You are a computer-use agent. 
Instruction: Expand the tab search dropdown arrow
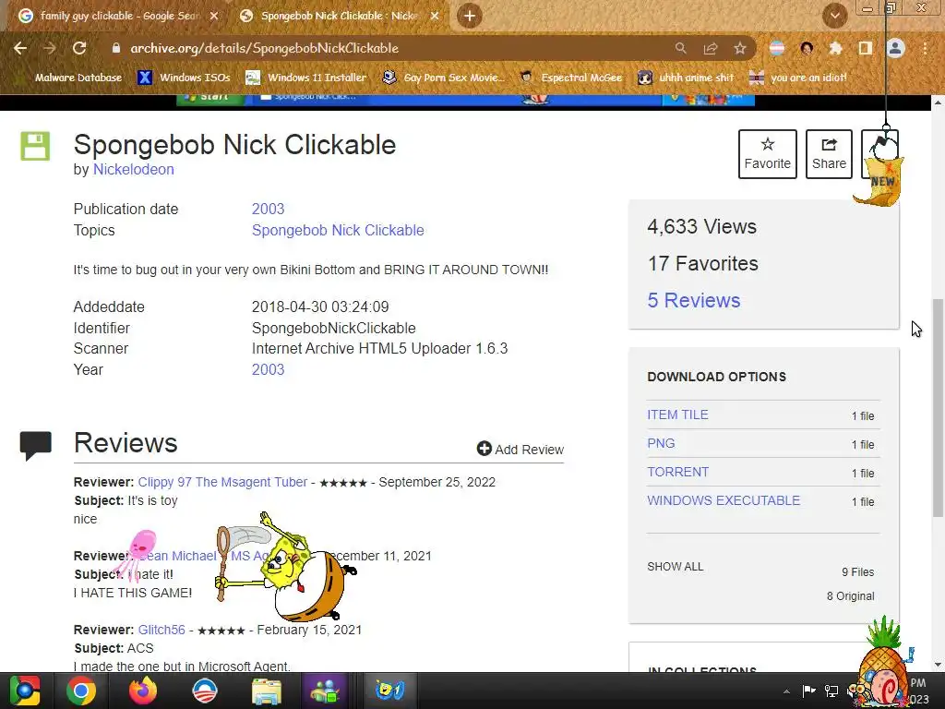(834, 16)
